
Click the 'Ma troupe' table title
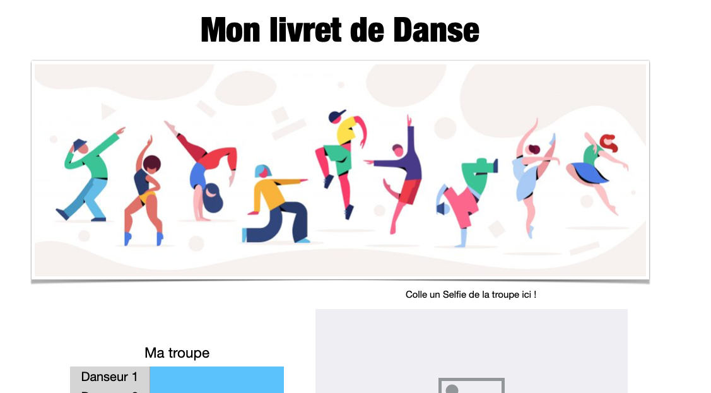coord(177,353)
